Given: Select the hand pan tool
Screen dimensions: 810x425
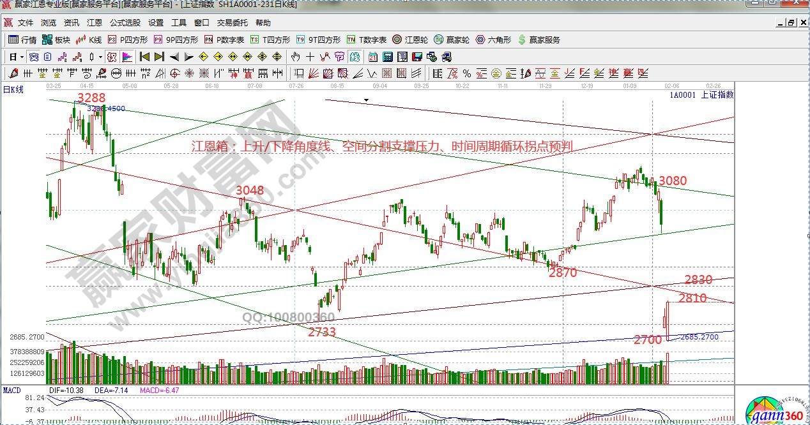Looking at the screenshot, I should (x=296, y=57).
